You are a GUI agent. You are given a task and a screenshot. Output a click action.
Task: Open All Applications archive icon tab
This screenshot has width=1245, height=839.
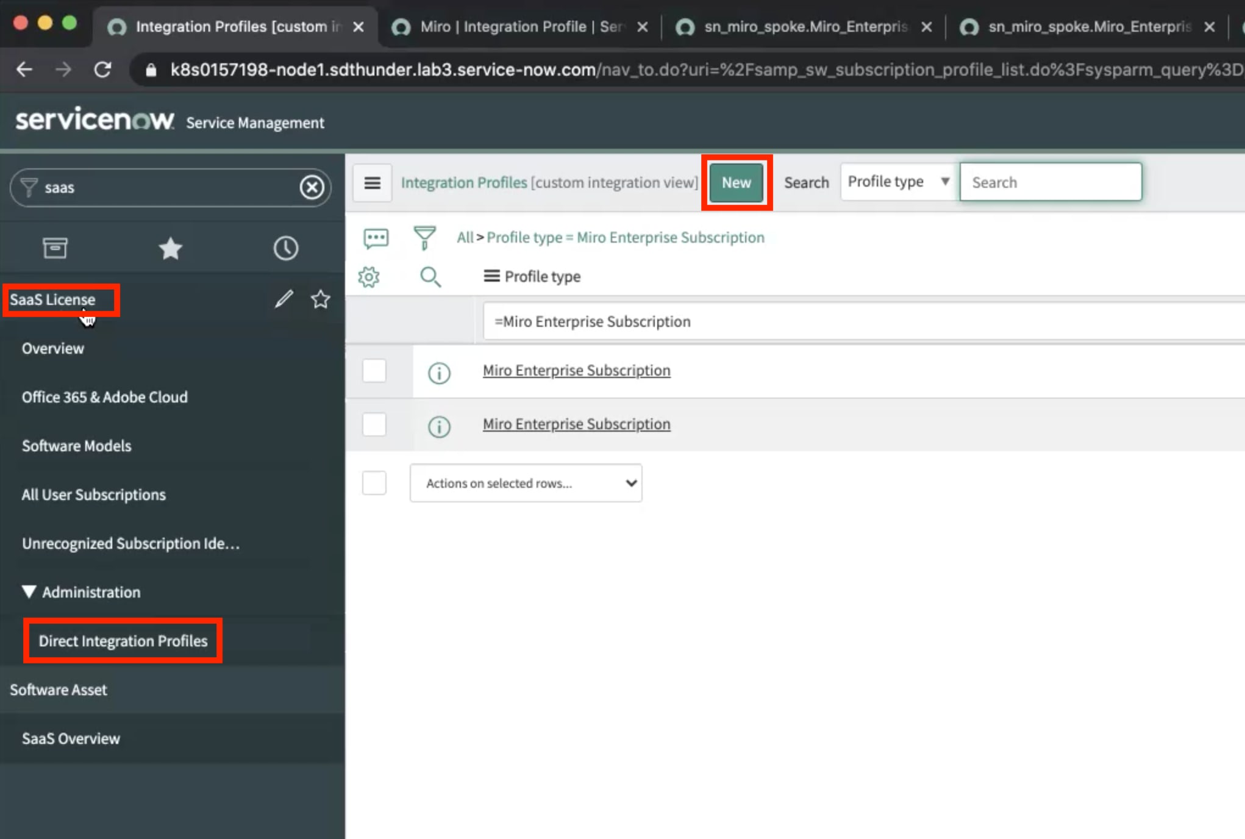[55, 248]
